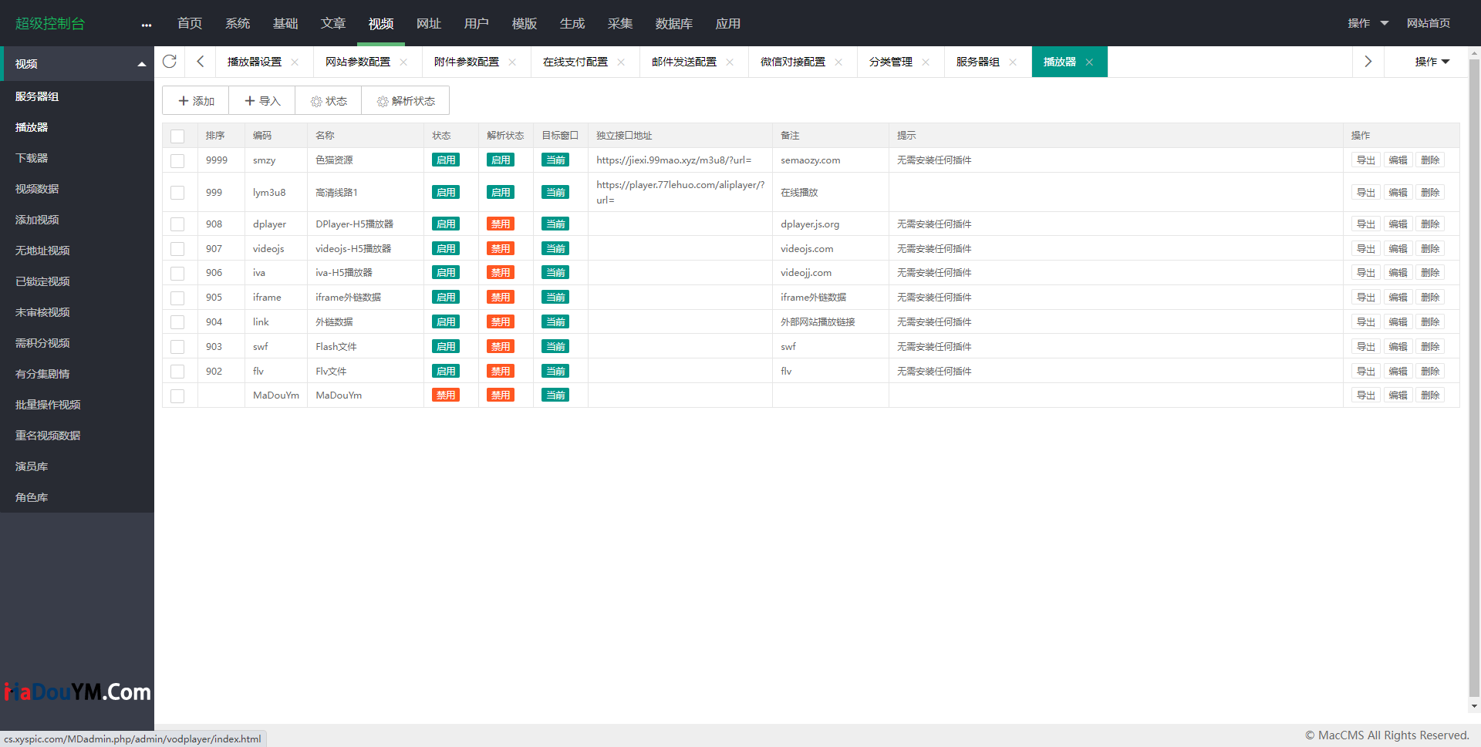1481x747 pixels.
Task: Go to 网站首页 link
Action: click(1429, 23)
